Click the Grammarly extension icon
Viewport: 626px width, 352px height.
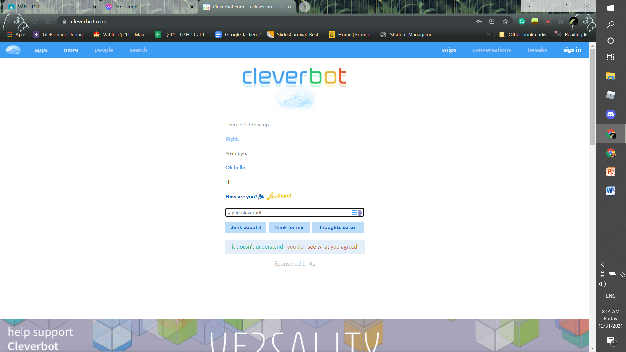(522, 22)
